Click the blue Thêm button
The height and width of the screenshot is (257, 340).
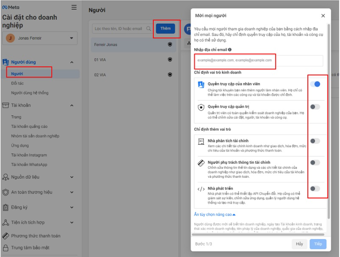[165, 29]
